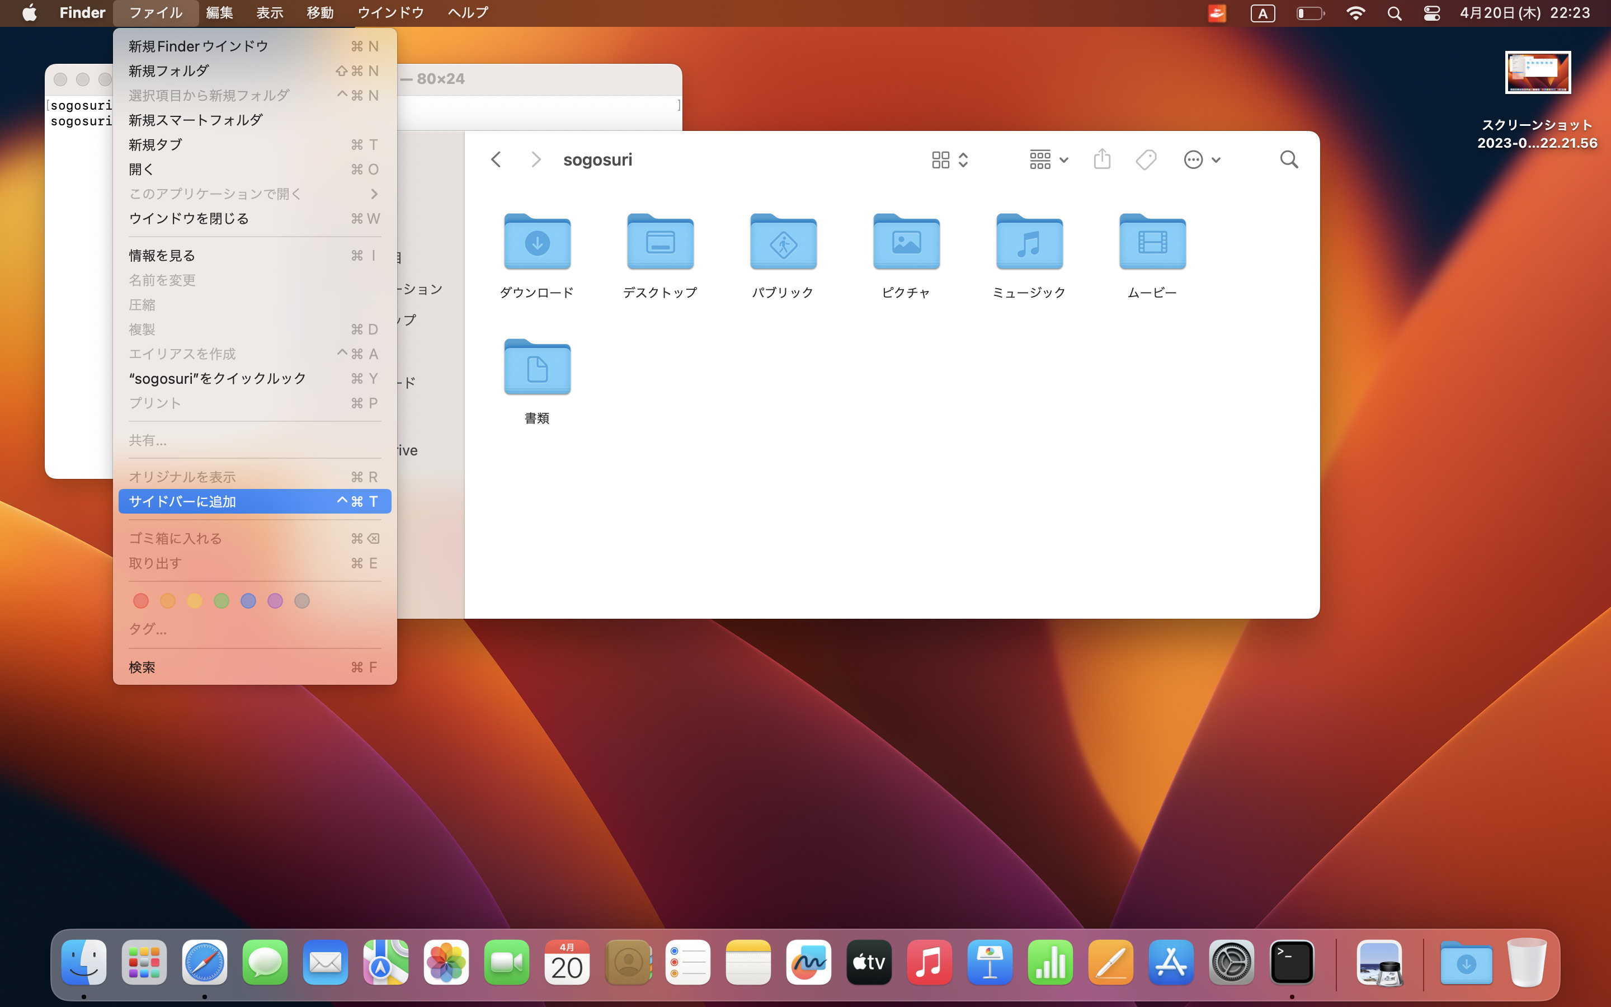Go forward in Finder window
The width and height of the screenshot is (1611, 1007).
pos(536,160)
